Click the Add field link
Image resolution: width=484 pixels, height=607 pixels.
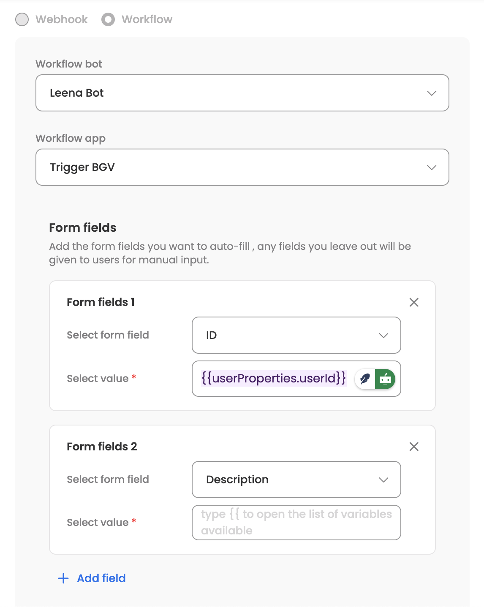[101, 578]
